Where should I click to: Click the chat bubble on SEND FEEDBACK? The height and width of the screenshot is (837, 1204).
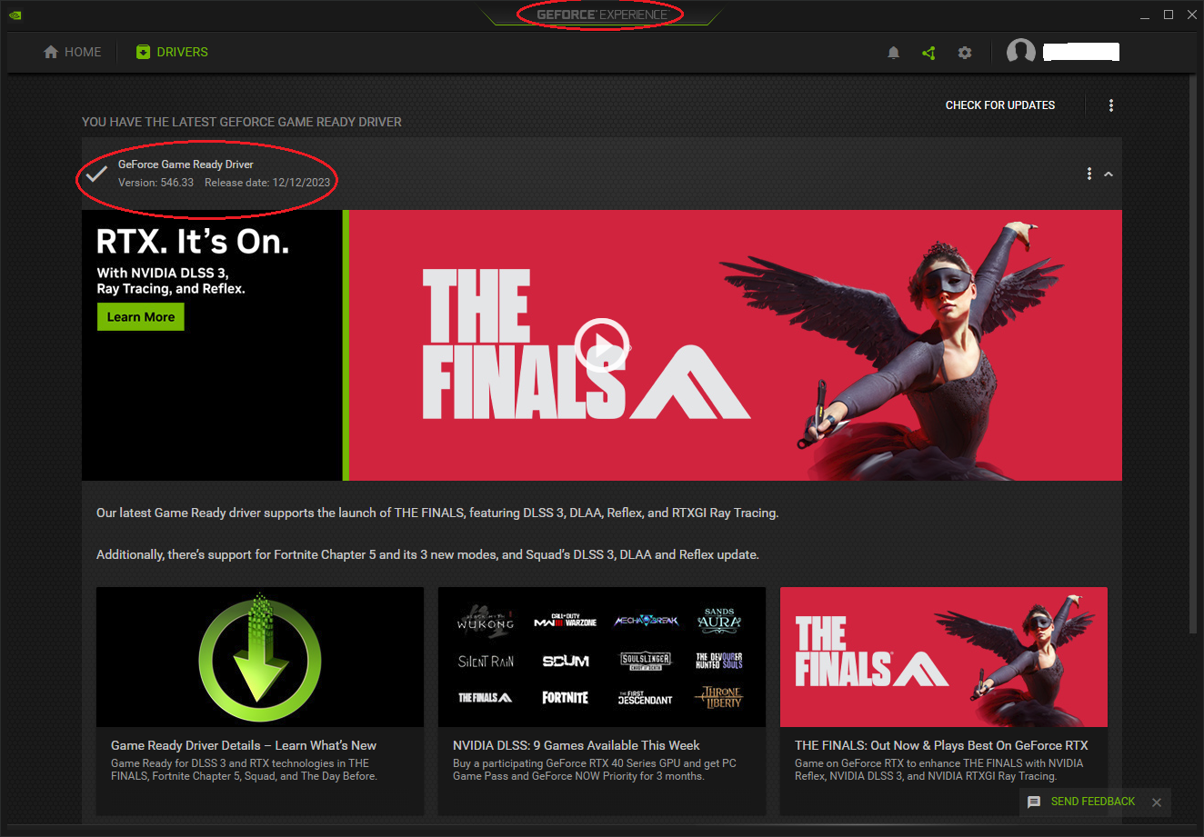(1034, 802)
